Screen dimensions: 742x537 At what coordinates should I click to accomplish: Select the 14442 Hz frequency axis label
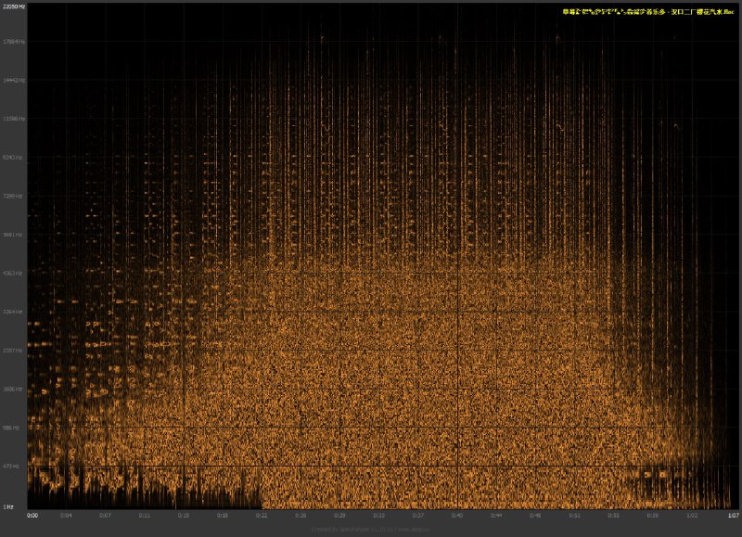[13, 81]
